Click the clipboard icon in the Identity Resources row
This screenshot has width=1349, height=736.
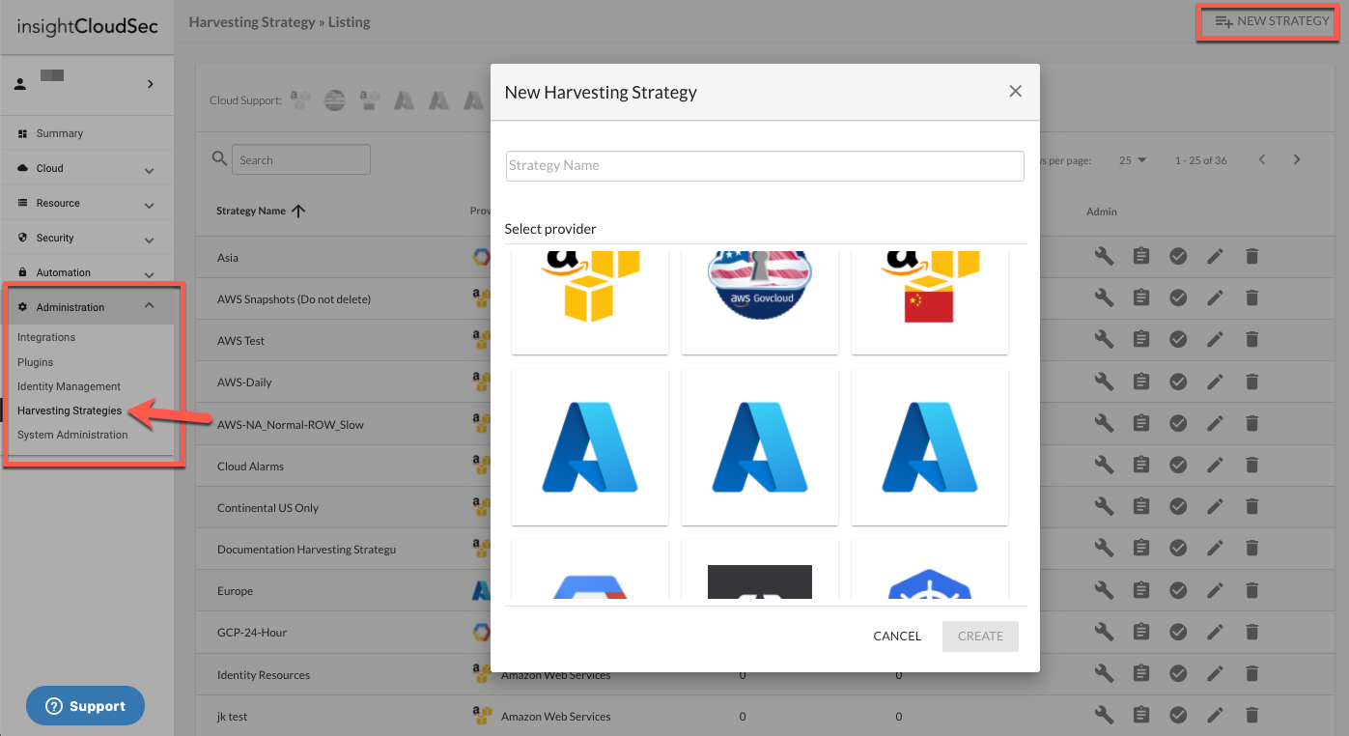pos(1140,673)
